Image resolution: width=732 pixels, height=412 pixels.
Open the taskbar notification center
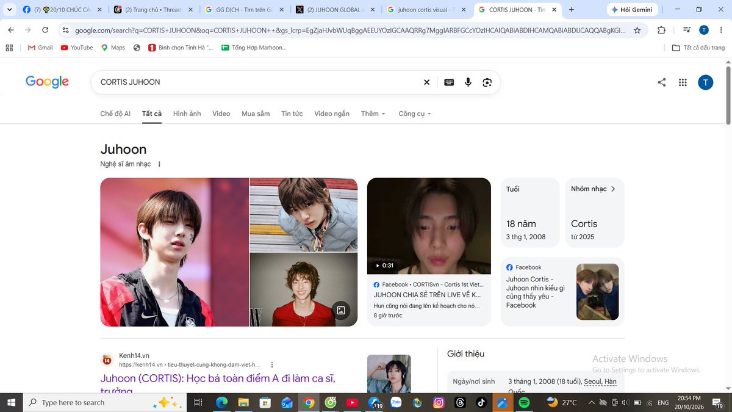click(718, 403)
